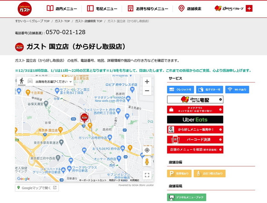267x203 pixels.
Task: Click the my-location target button on map
Action: pos(147,150)
